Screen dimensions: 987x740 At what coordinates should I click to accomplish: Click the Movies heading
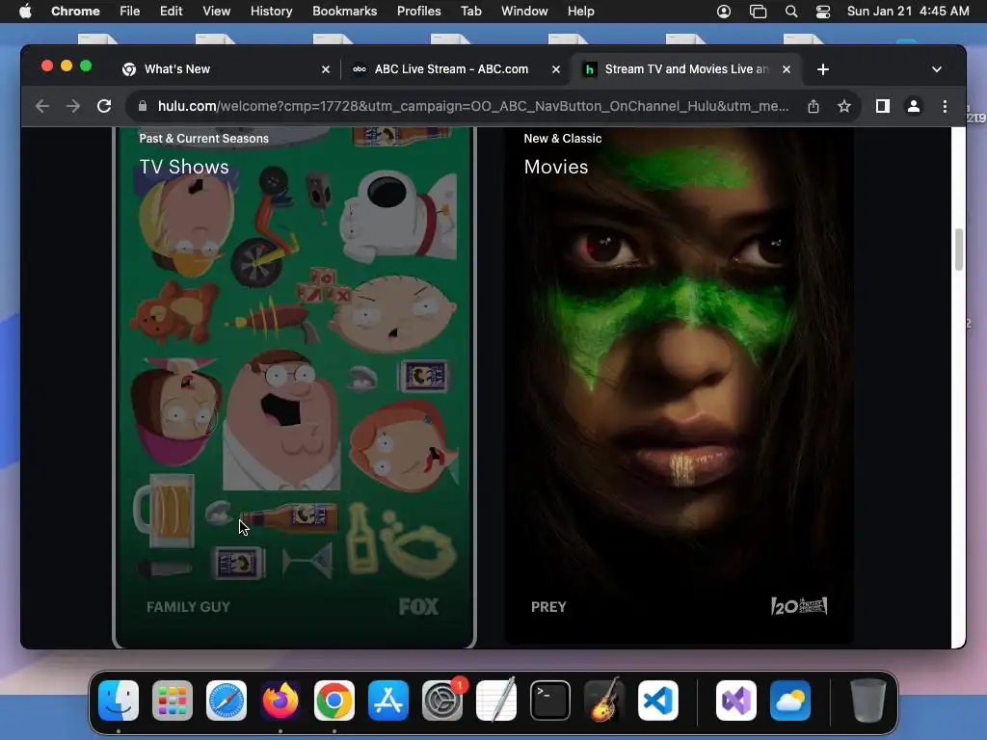pyautogui.click(x=556, y=167)
